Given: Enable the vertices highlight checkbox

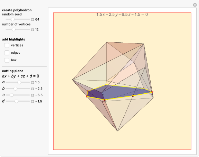Looking at the screenshot, I should click(7, 45).
